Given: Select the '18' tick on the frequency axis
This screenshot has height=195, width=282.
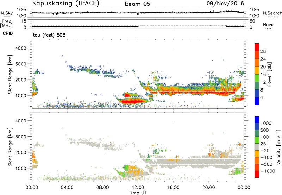Looking at the screenshot, I should (24, 21).
